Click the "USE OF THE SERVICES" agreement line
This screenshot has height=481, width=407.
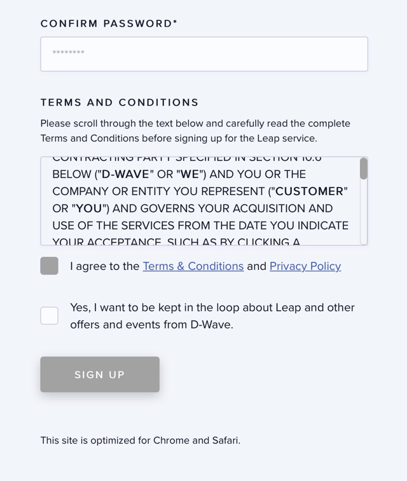coord(200,226)
